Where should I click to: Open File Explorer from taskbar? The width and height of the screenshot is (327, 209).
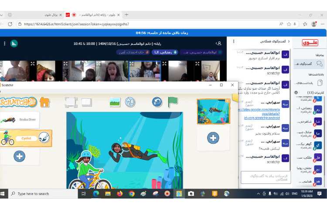108,194
